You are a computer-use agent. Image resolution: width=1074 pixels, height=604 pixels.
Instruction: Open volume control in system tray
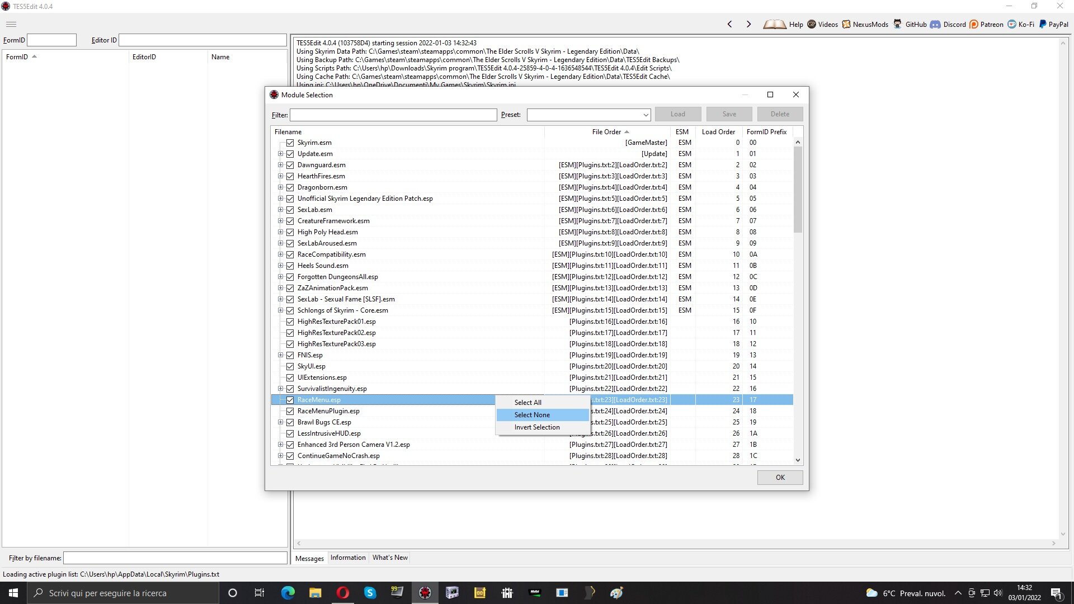[998, 593]
